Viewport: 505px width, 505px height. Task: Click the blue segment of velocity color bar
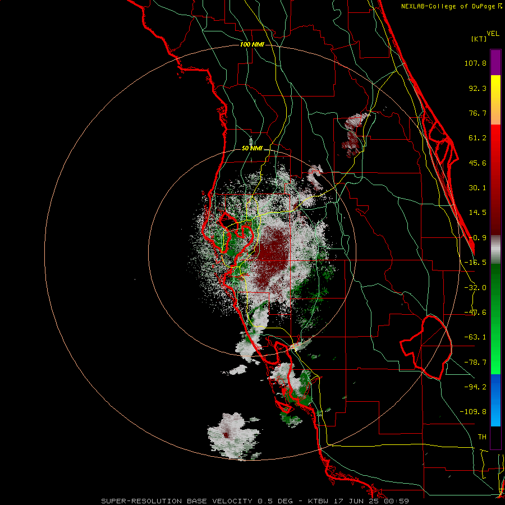[x=495, y=400]
